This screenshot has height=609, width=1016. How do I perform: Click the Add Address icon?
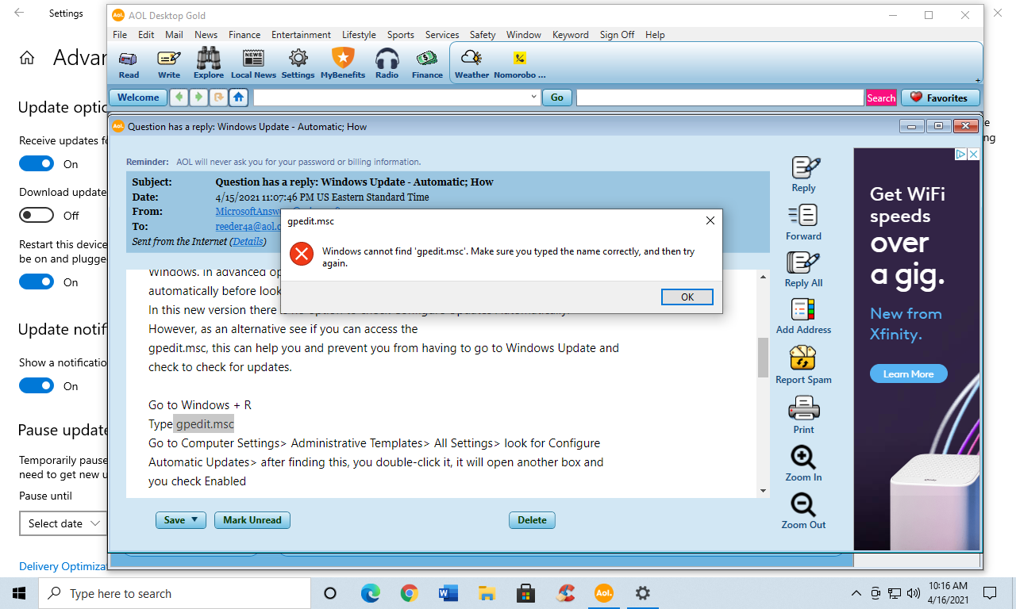803,316
